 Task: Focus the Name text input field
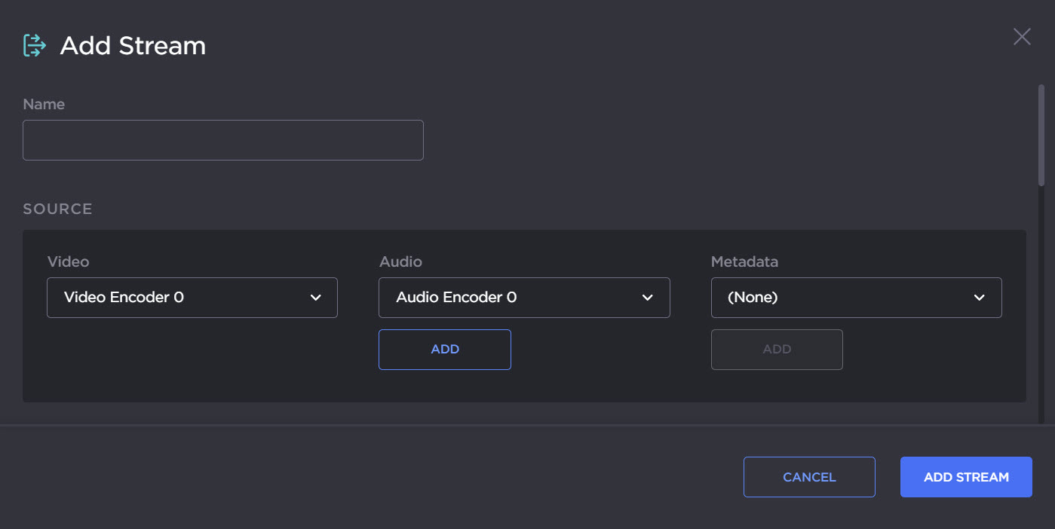(x=223, y=140)
